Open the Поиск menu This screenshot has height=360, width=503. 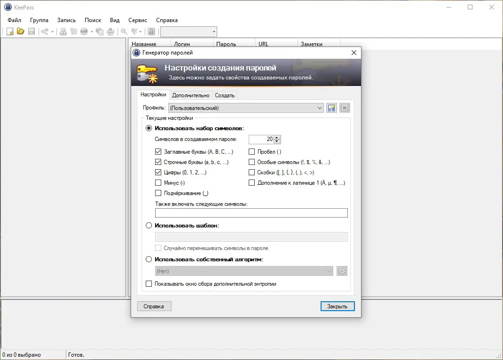click(x=93, y=20)
